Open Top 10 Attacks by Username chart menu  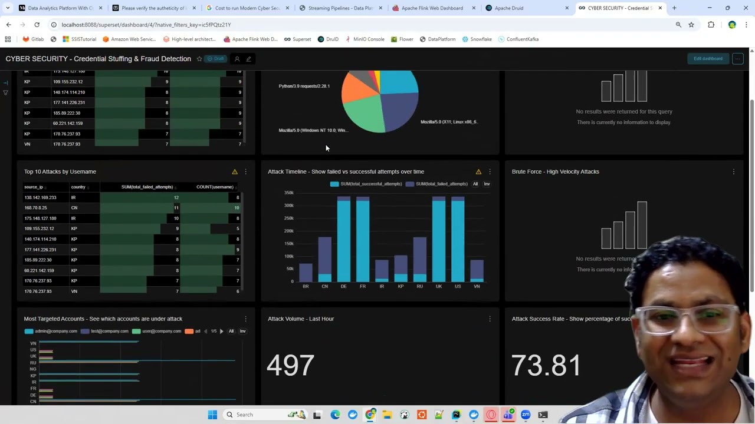point(246,171)
